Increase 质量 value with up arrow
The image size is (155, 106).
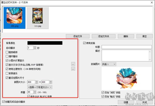tap(35, 91)
